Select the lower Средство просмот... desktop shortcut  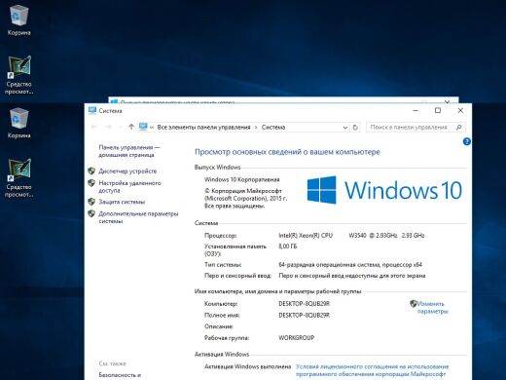pyautogui.click(x=19, y=177)
